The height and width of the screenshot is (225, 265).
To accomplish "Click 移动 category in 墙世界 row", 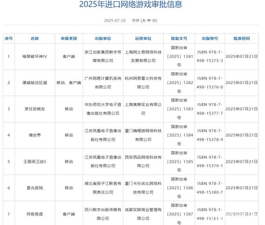I will pos(69,135).
